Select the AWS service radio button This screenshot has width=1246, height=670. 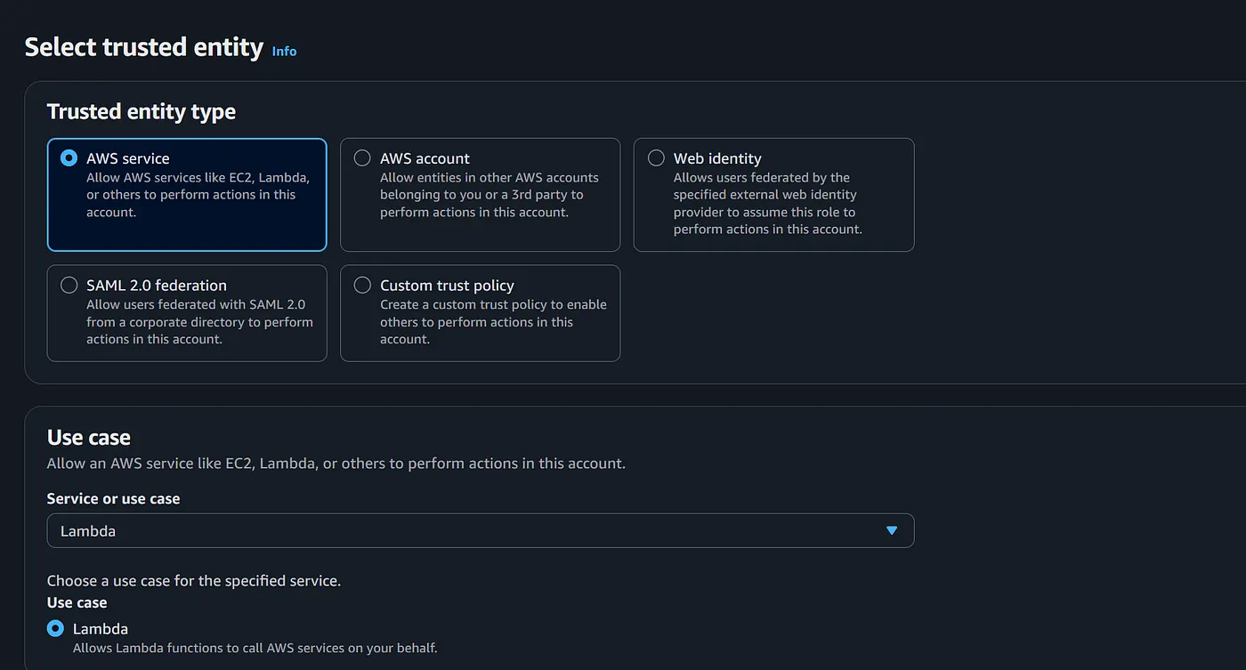(69, 158)
